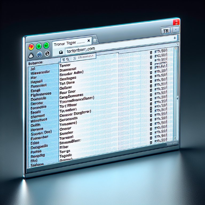Click the magnifier search icon above the list

point(68,59)
